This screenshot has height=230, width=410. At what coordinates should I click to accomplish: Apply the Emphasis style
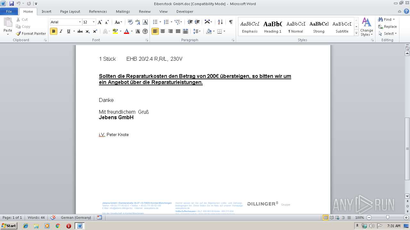coord(250,27)
